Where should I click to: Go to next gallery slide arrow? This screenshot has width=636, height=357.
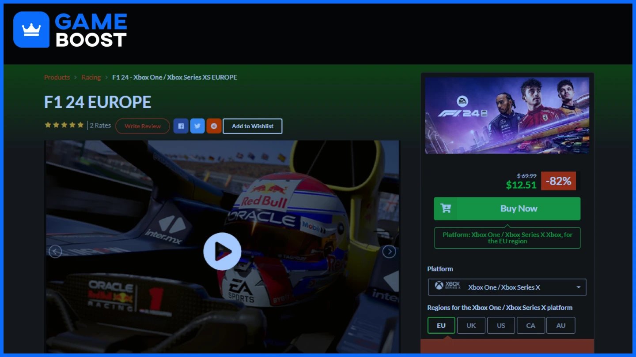tap(389, 252)
